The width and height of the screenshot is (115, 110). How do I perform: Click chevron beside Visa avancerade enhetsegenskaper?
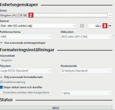click(1, 43)
